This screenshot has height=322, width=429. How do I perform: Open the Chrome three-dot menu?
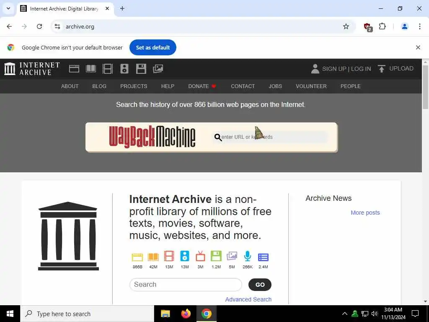point(419,26)
